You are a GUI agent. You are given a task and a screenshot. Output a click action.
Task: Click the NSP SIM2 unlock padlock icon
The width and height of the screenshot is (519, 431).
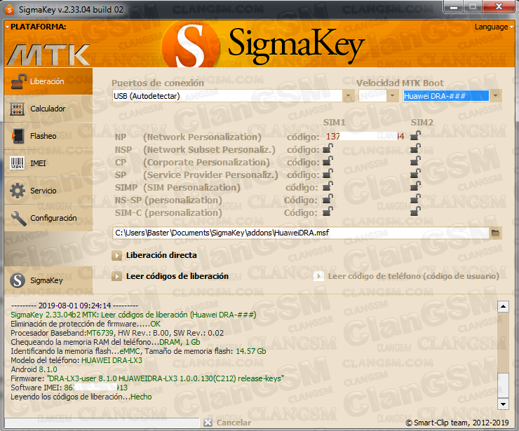(415, 148)
